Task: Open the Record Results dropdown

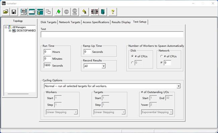Action: pyautogui.click(x=103, y=66)
